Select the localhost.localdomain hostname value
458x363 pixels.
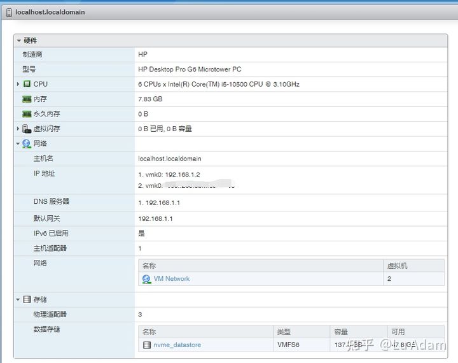pyautogui.click(x=170, y=159)
